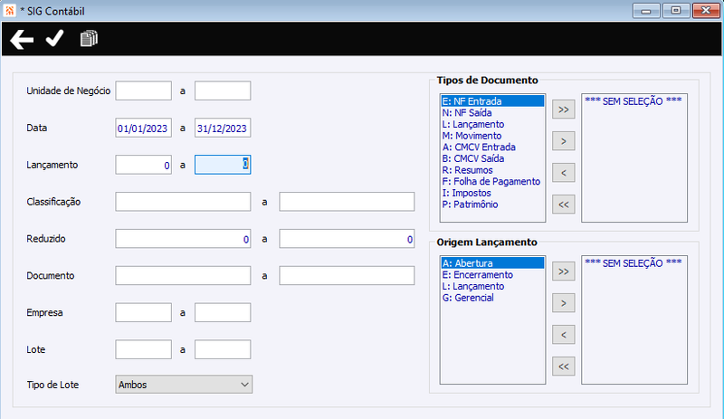Select 'N: NF Saída' document type
The image size is (724, 419).
tap(492, 113)
